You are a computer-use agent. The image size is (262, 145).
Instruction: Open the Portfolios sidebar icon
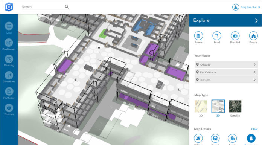click(x=9, y=92)
